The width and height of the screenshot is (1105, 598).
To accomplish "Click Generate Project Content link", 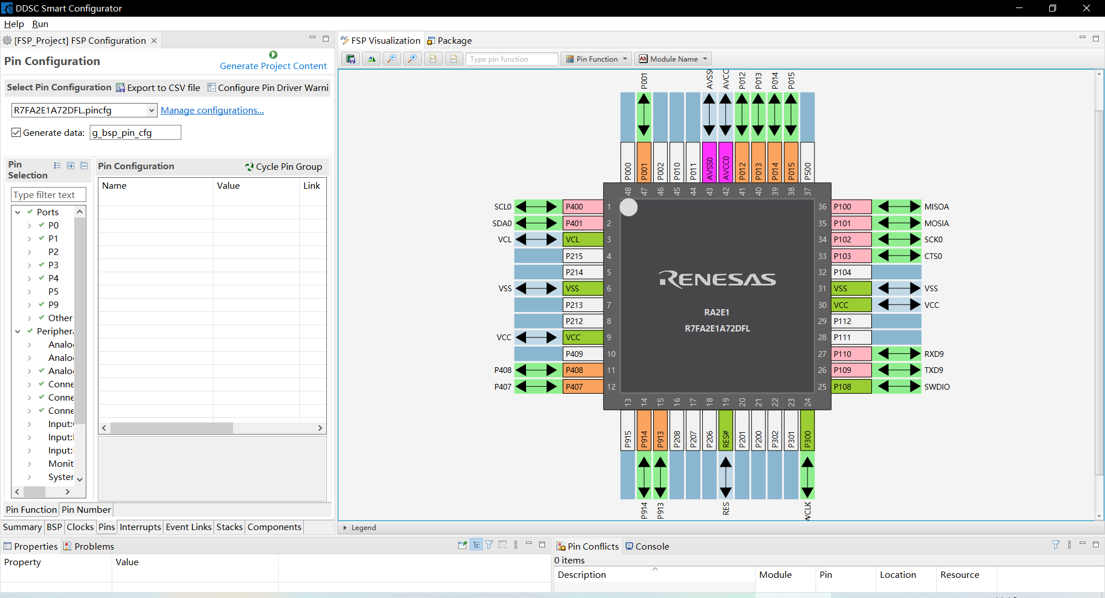I will [273, 66].
